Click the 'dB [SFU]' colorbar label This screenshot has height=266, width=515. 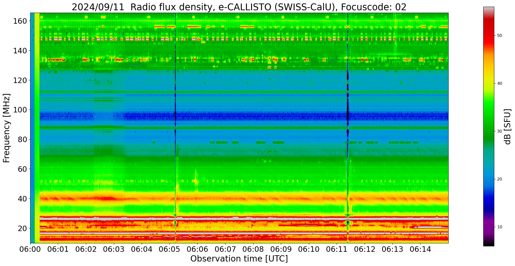click(x=508, y=127)
